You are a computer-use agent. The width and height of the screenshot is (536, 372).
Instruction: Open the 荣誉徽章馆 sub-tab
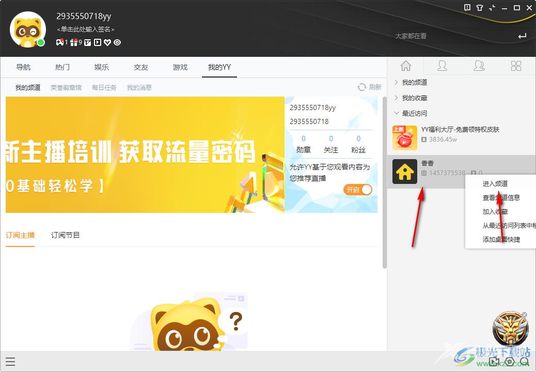coord(66,87)
